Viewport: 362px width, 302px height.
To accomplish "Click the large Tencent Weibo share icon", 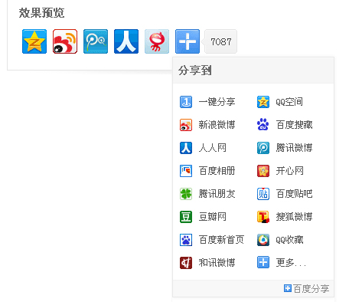I will coord(96,41).
